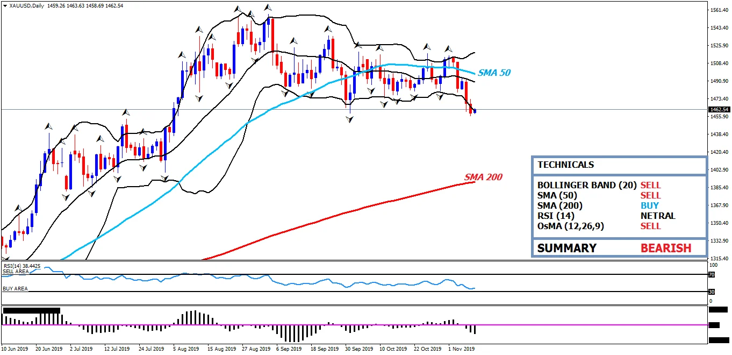Click the 1 Nov 2019 date label
Screen dimensions: 732x355
pyautogui.click(x=462, y=349)
